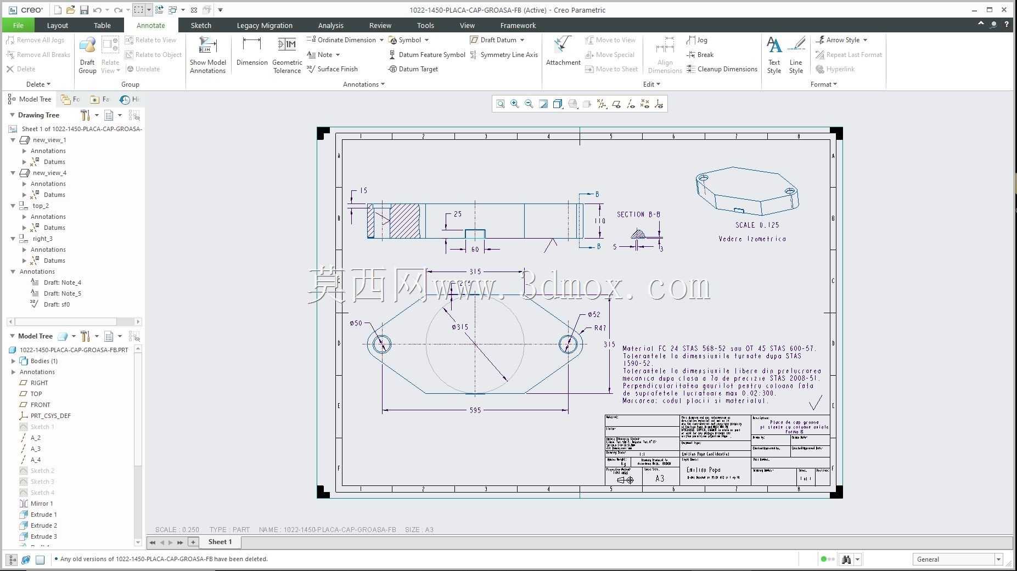
Task: Choose the Line Style tool
Action: click(x=796, y=55)
